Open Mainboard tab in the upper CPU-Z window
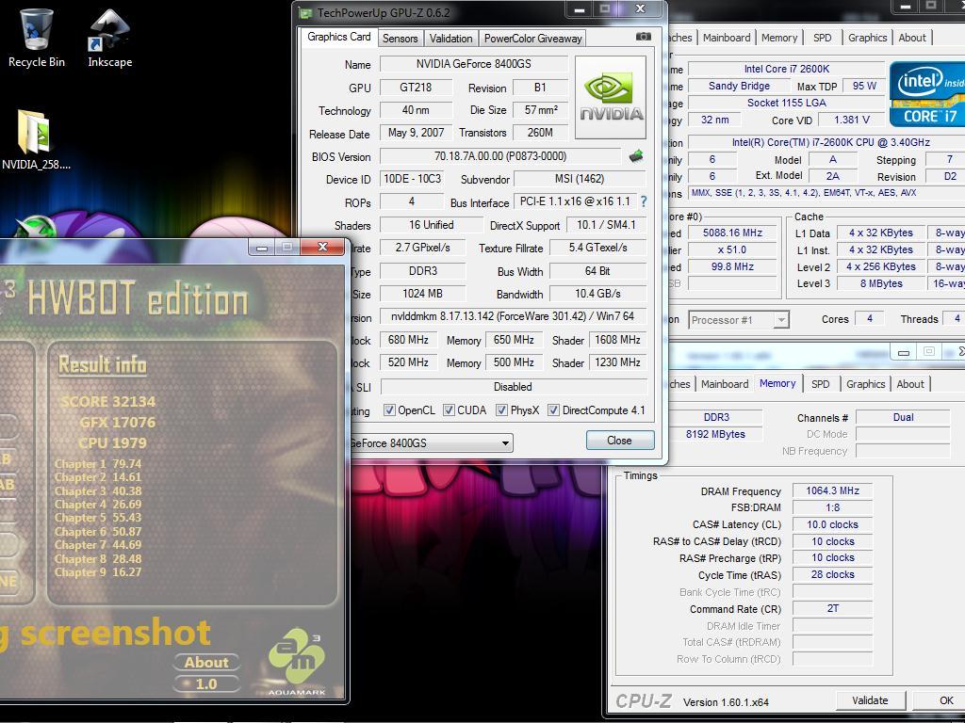 click(727, 38)
